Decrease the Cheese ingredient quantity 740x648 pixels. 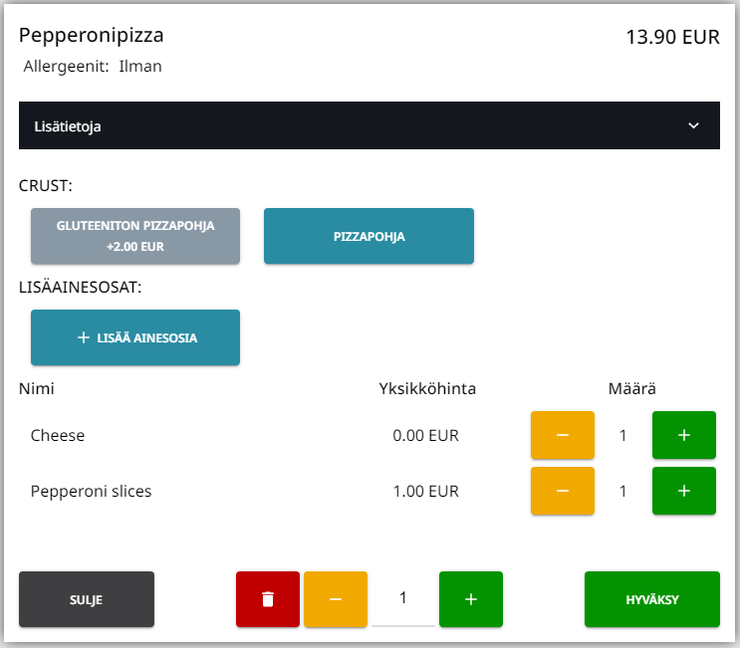[x=562, y=436]
